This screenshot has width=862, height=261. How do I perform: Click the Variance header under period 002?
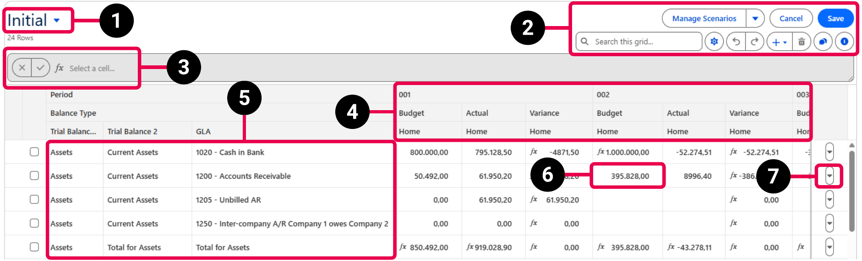coord(759,113)
